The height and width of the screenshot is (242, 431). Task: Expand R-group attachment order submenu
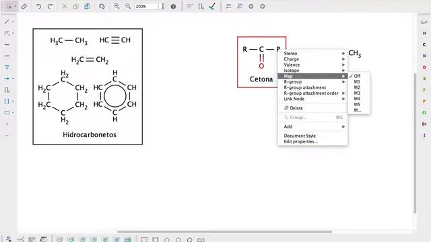[312, 93]
